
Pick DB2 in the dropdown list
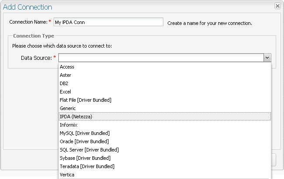[64, 83]
